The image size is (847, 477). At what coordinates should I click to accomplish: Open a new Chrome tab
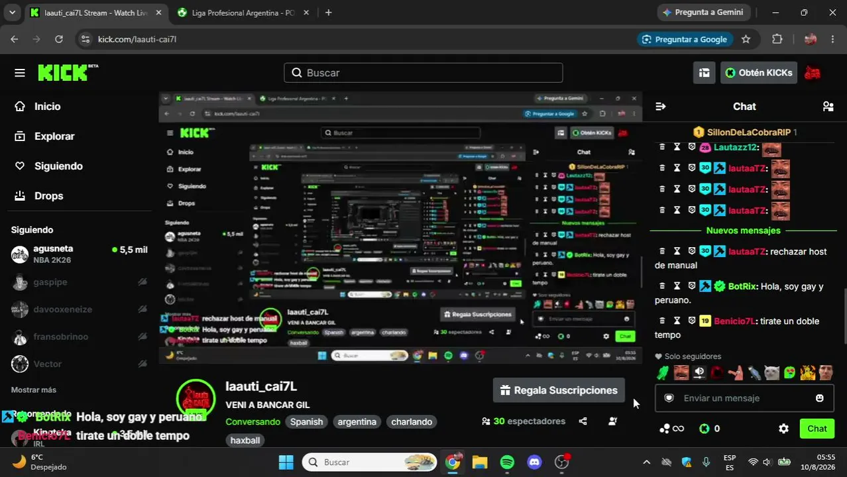coord(328,13)
